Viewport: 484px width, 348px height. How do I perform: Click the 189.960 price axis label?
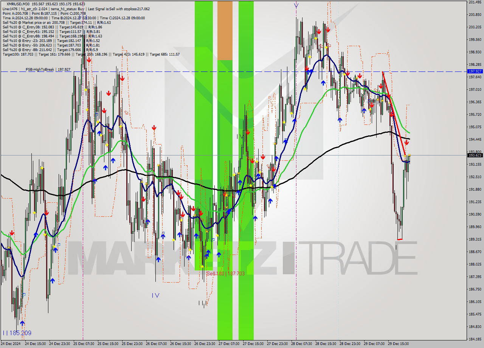click(475, 227)
